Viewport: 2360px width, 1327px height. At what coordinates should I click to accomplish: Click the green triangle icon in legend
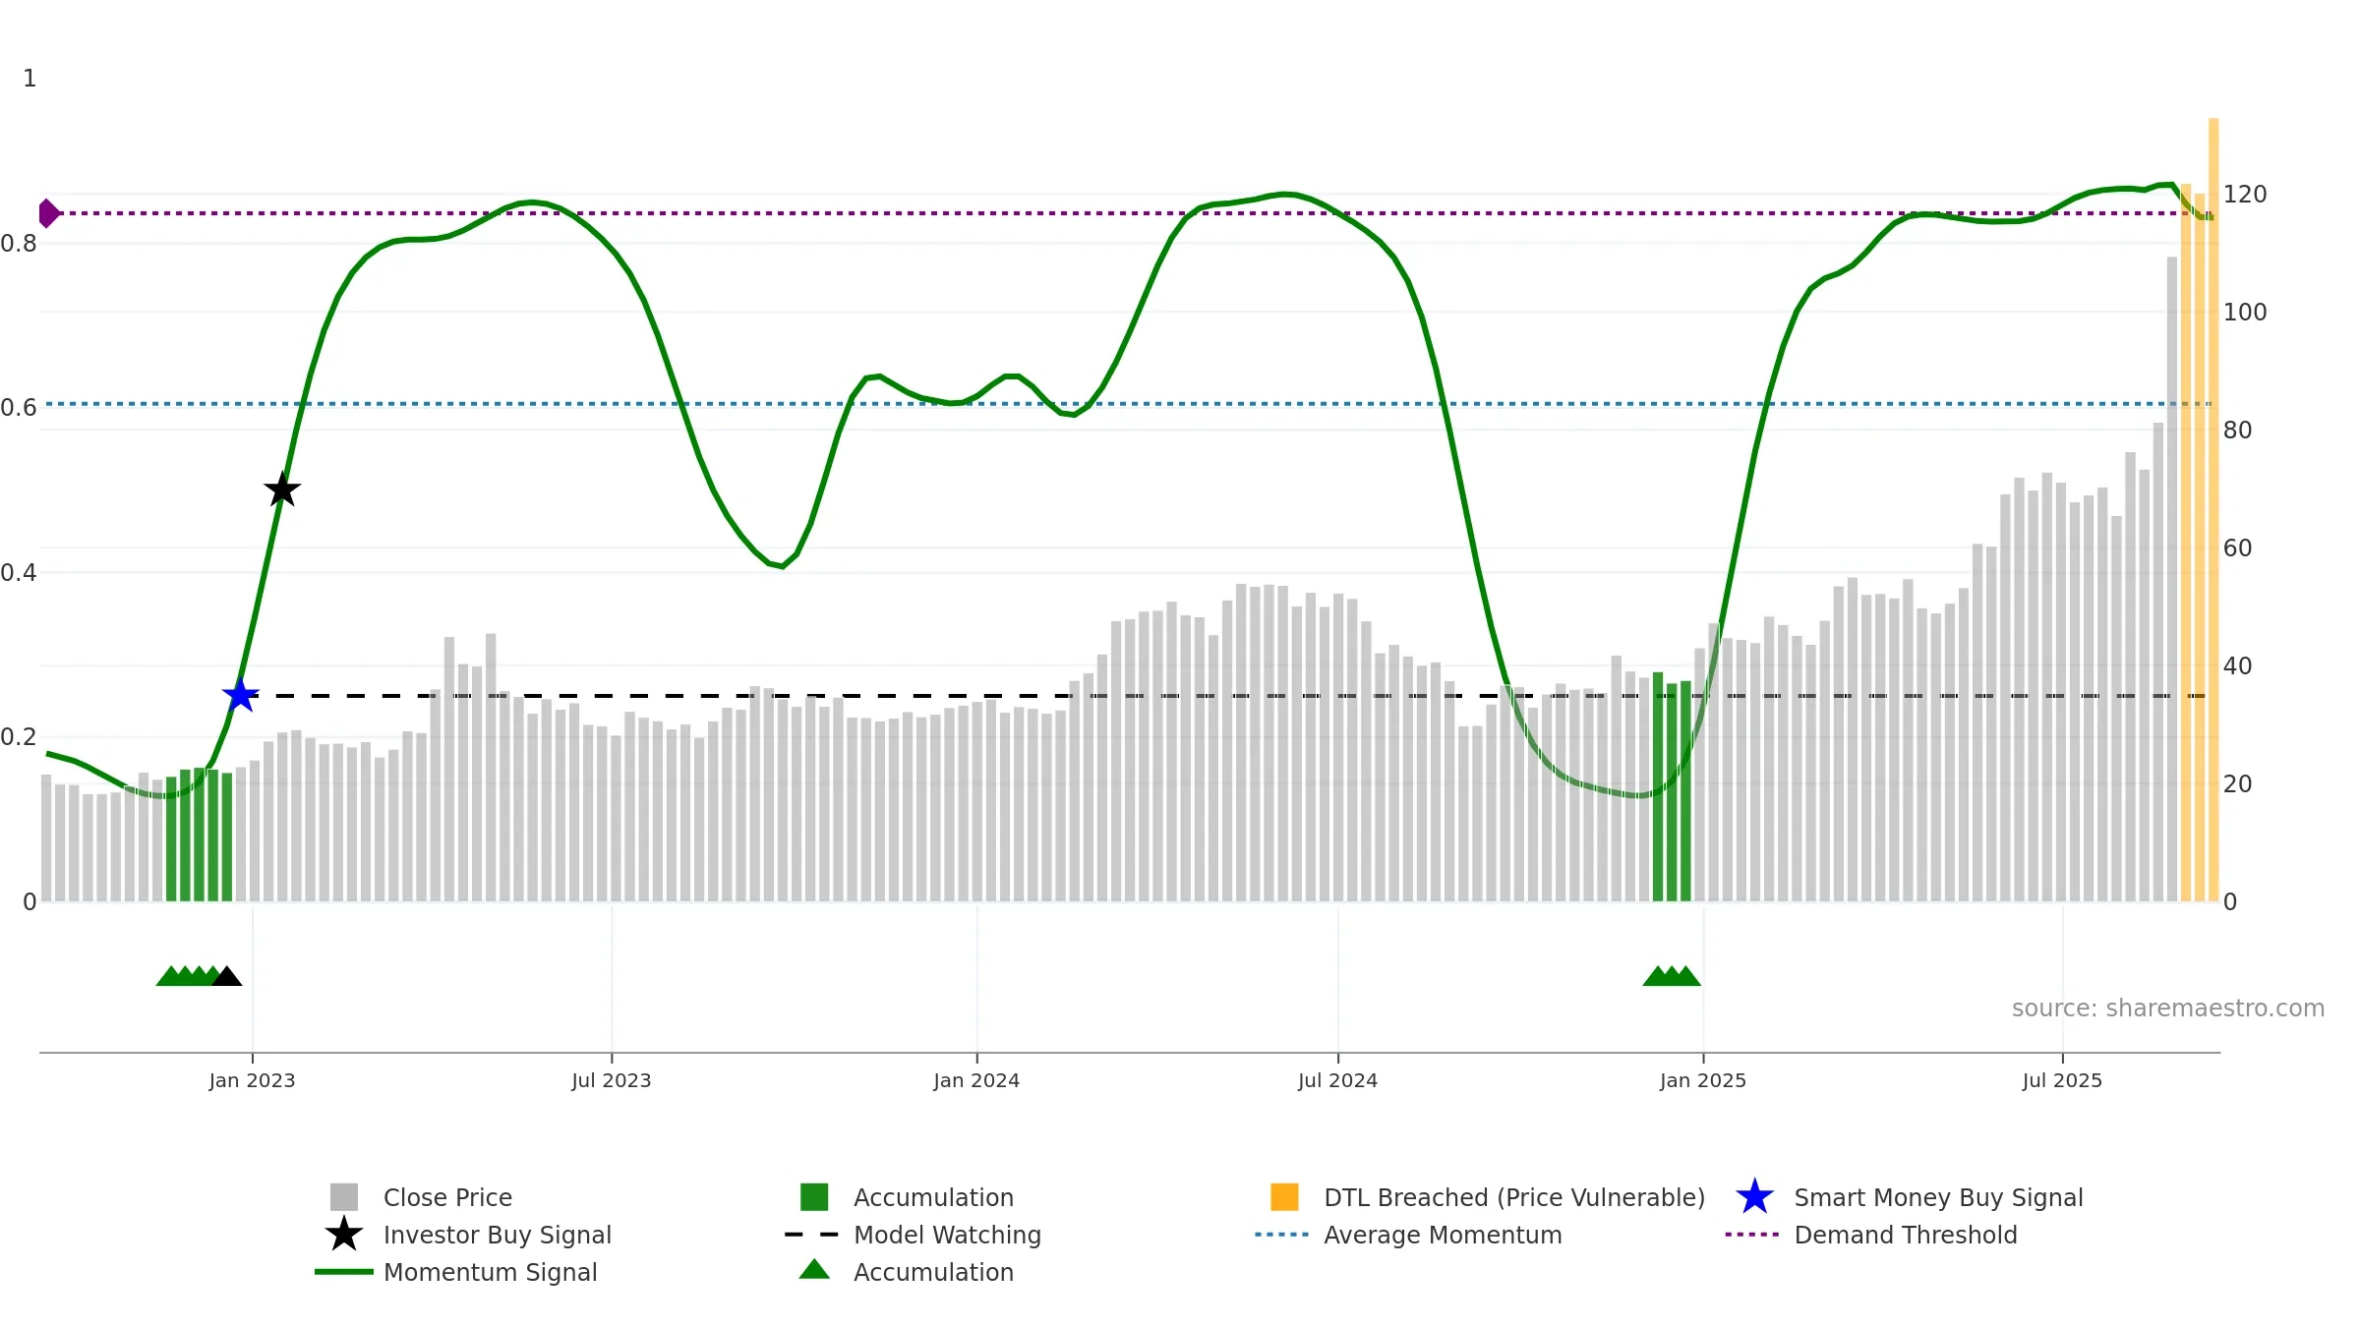814,1270
